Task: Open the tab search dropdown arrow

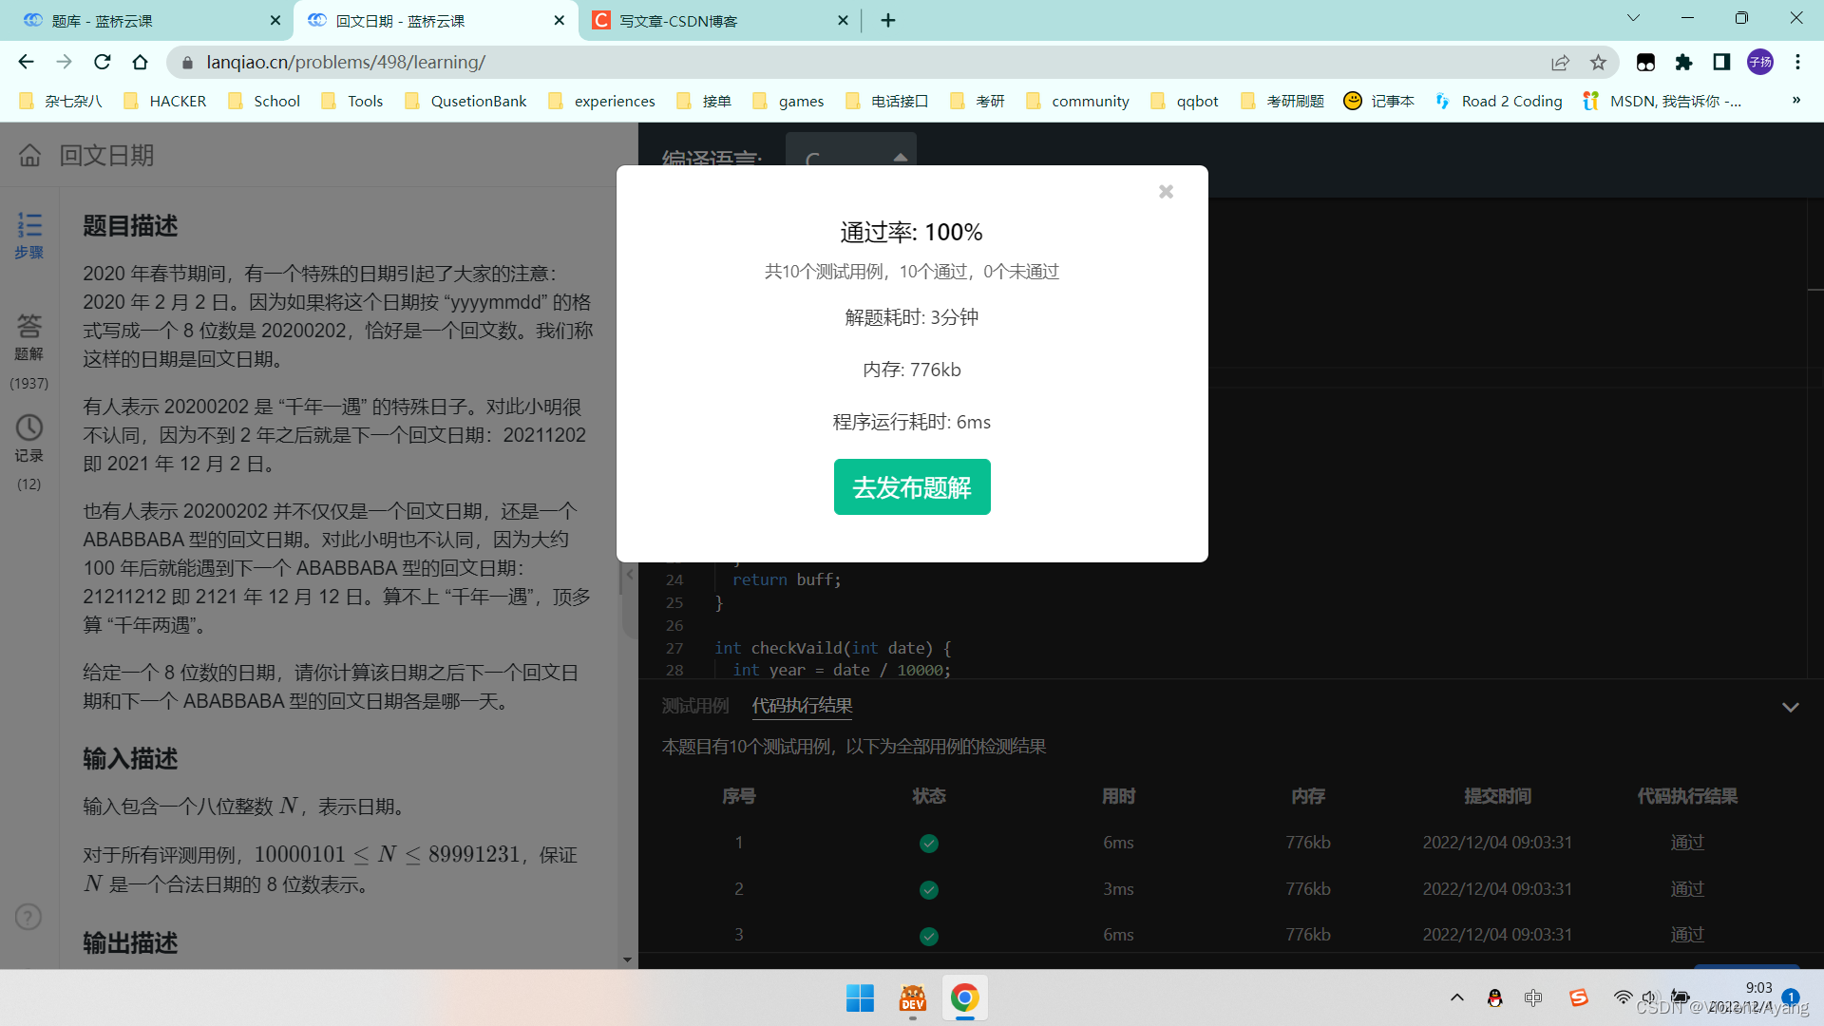Action: tap(1633, 18)
